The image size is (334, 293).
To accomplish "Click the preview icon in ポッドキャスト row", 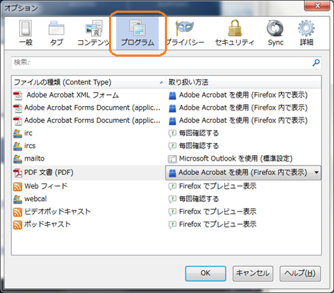I will tap(173, 225).
